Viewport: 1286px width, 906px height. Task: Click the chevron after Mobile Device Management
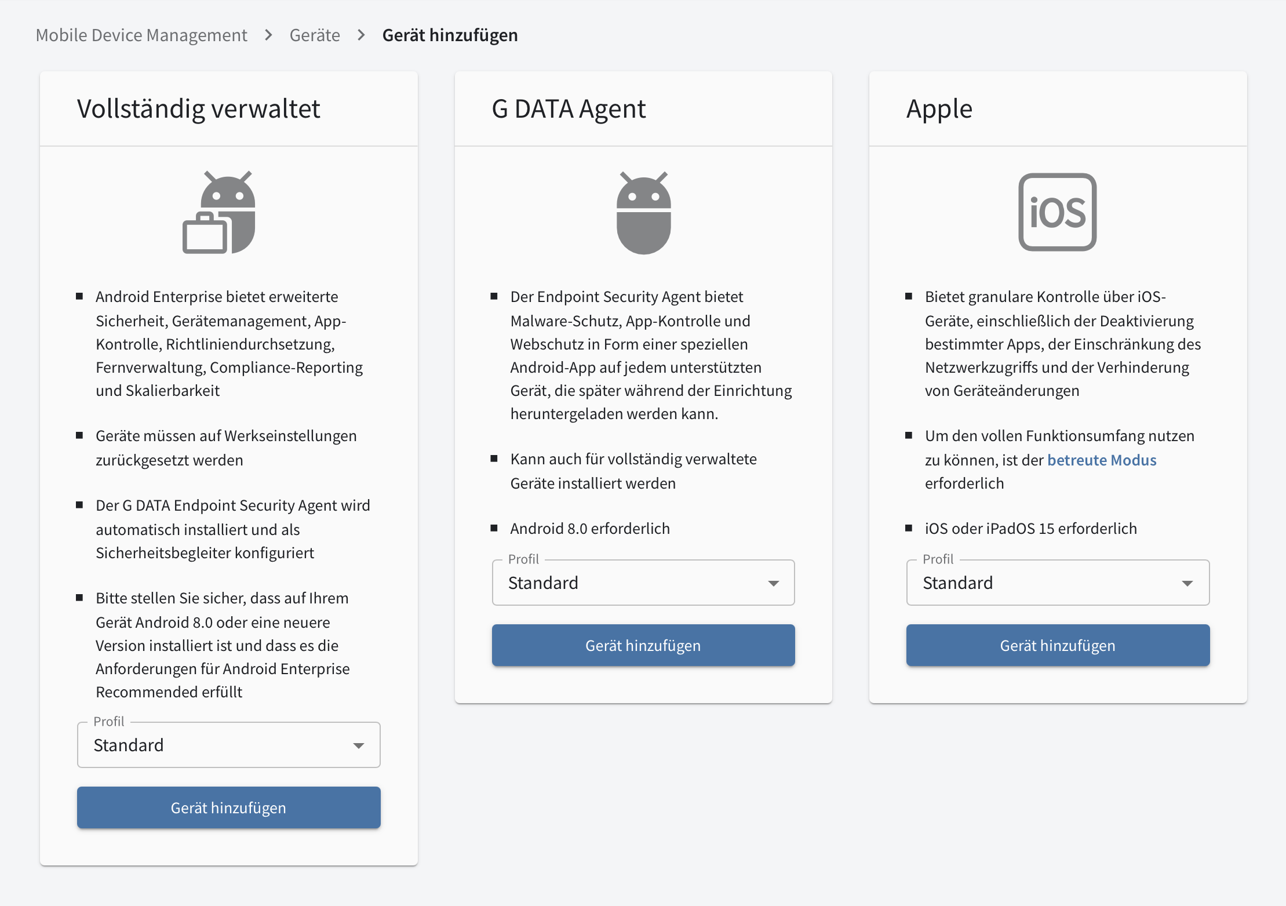coord(268,35)
